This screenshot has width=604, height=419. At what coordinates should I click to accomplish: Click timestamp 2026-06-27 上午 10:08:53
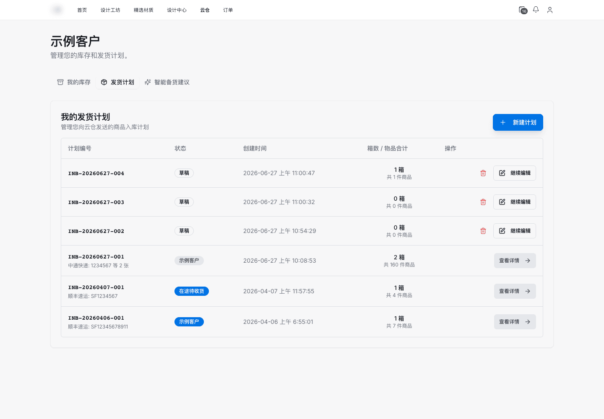tap(280, 261)
